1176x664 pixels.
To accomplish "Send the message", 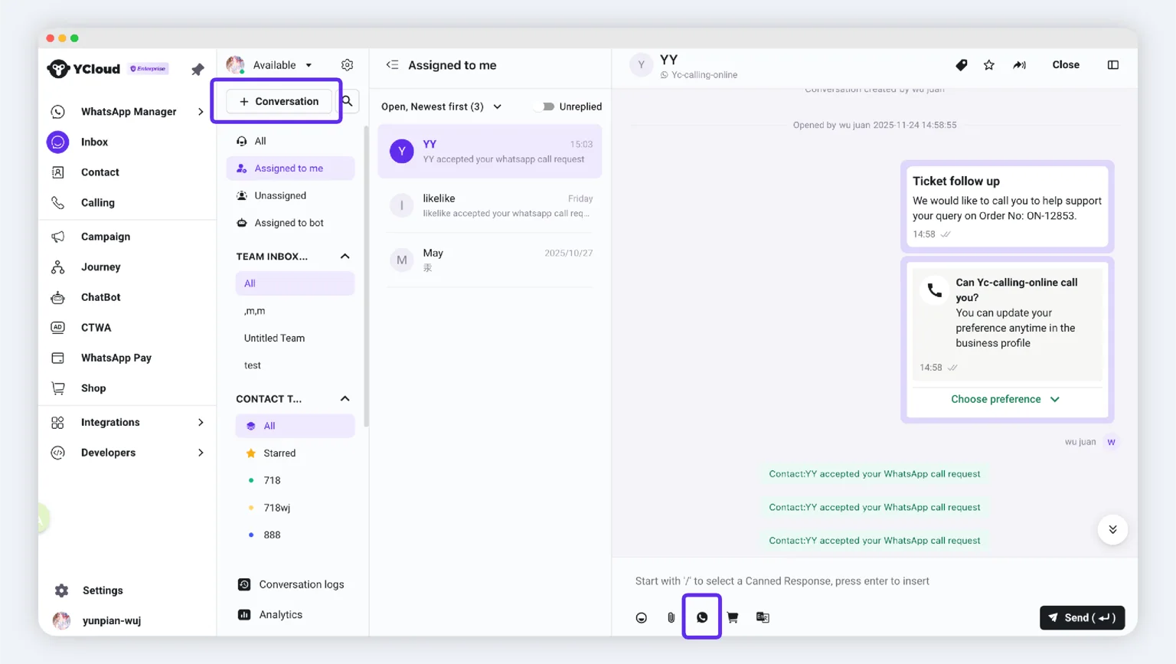I will 1082,617.
